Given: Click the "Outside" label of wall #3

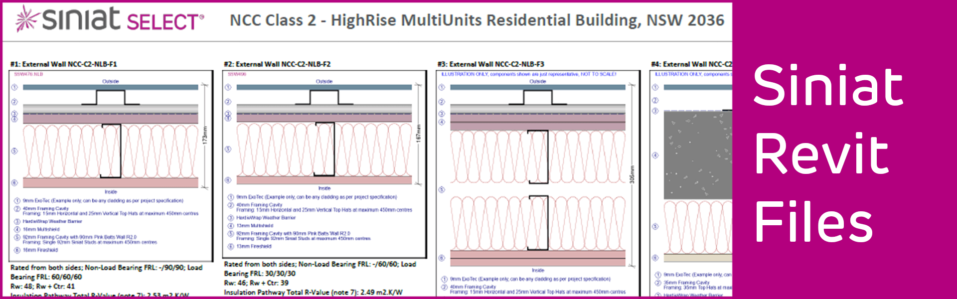Looking at the screenshot, I should click(x=538, y=81).
